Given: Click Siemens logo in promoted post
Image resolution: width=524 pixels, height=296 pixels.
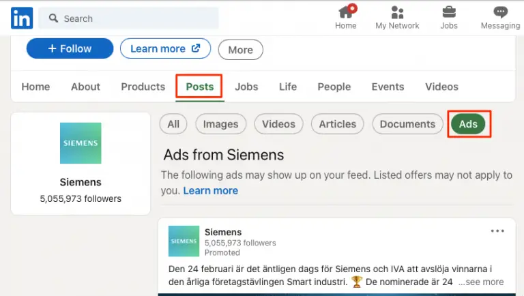Looking at the screenshot, I should coord(184,241).
